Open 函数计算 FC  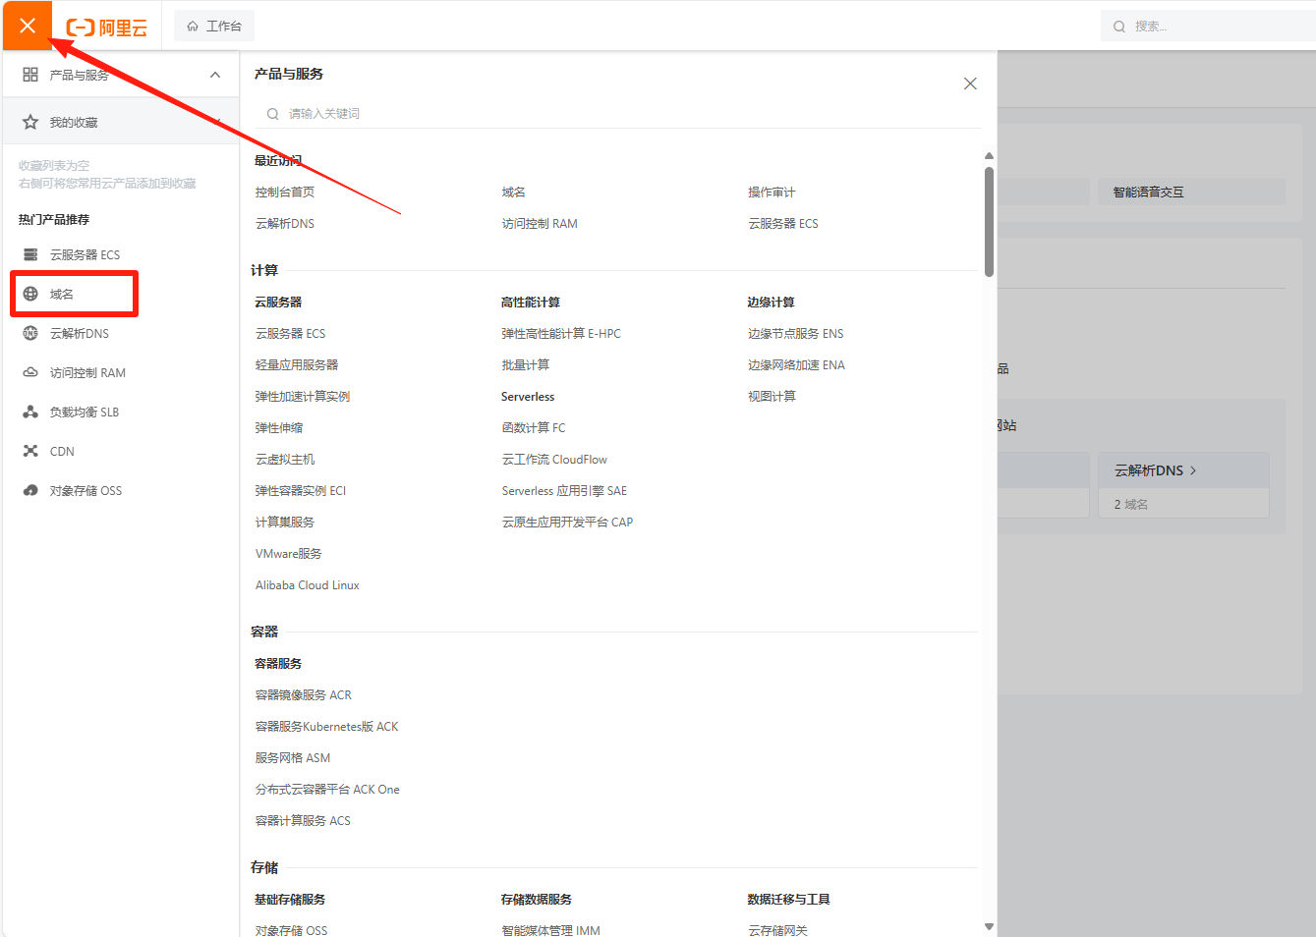point(534,428)
